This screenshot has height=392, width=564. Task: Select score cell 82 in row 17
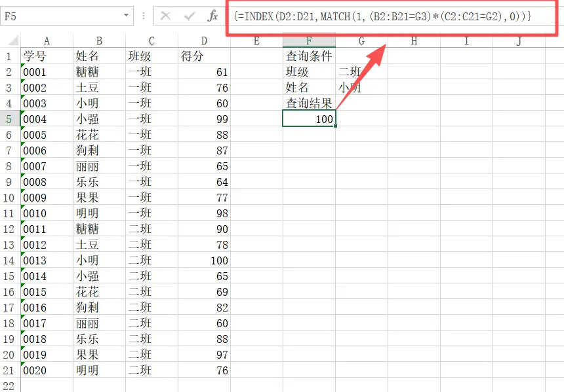click(205, 308)
